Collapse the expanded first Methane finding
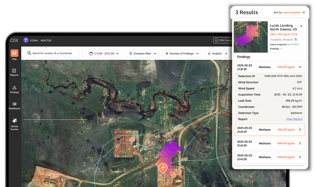 (300, 67)
